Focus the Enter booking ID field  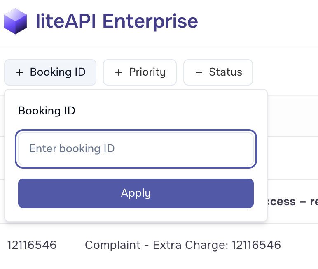pos(136,148)
